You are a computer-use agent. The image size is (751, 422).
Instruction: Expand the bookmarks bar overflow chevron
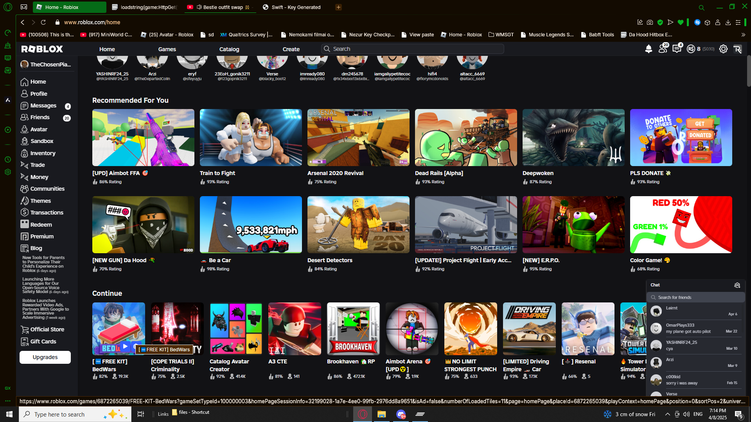(x=743, y=35)
